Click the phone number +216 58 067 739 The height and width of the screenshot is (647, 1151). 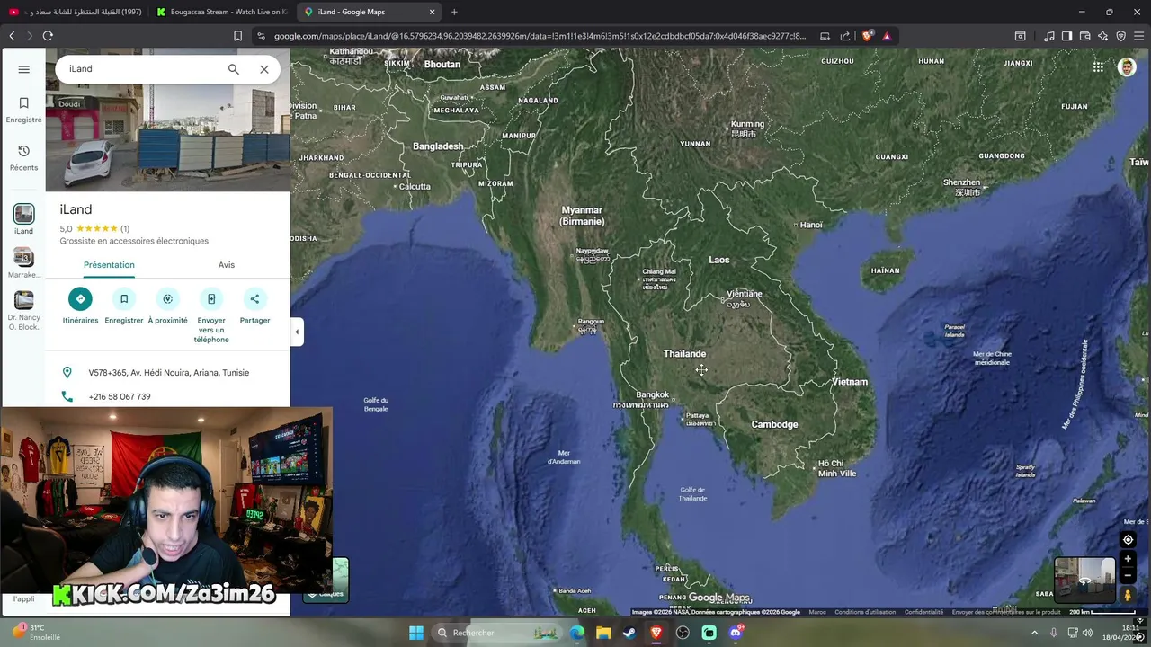click(x=120, y=396)
